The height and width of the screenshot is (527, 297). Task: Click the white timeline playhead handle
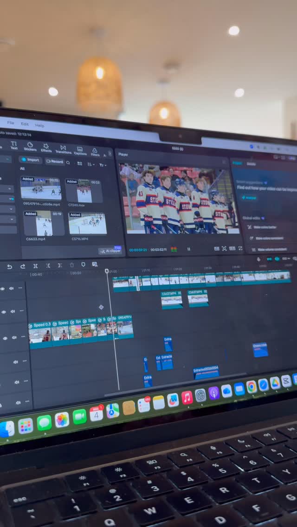click(107, 271)
